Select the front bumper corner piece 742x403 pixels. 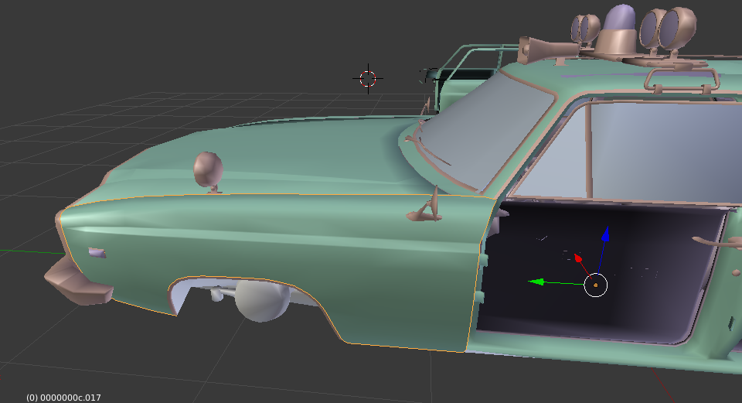(78, 283)
